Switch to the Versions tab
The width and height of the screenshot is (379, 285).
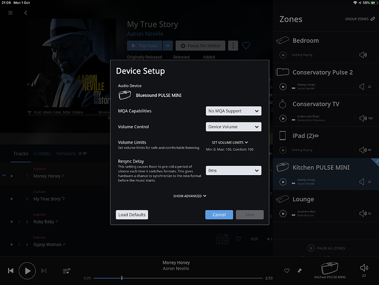click(66, 153)
